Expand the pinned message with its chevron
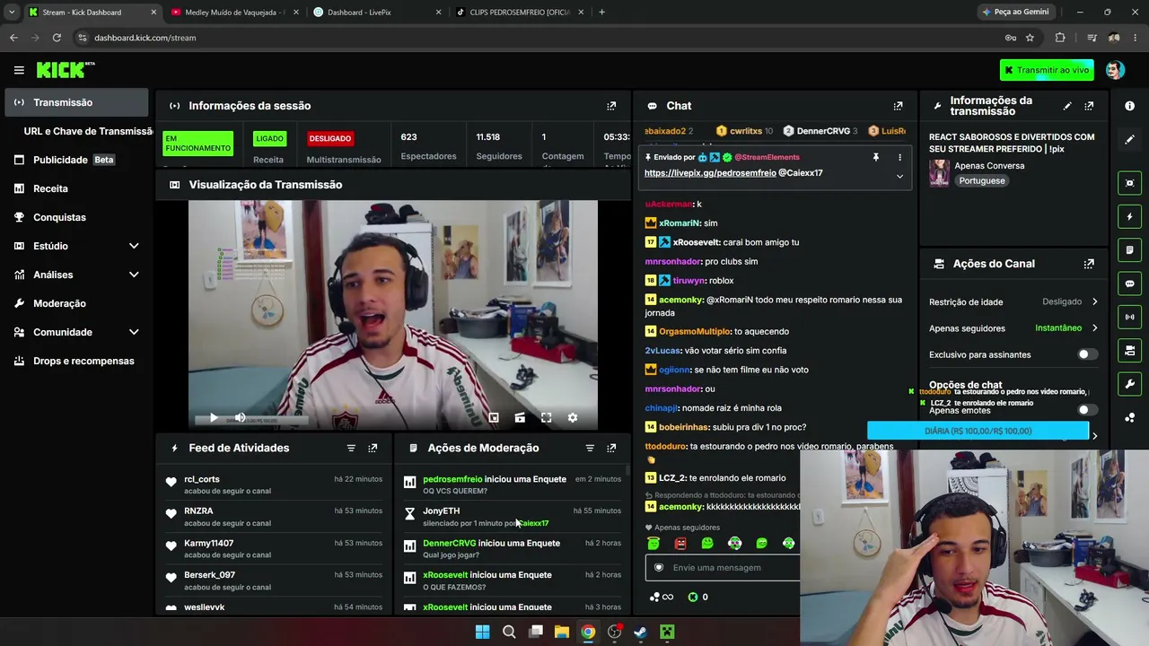Screen dimensions: 1149x646 pyautogui.click(x=899, y=177)
